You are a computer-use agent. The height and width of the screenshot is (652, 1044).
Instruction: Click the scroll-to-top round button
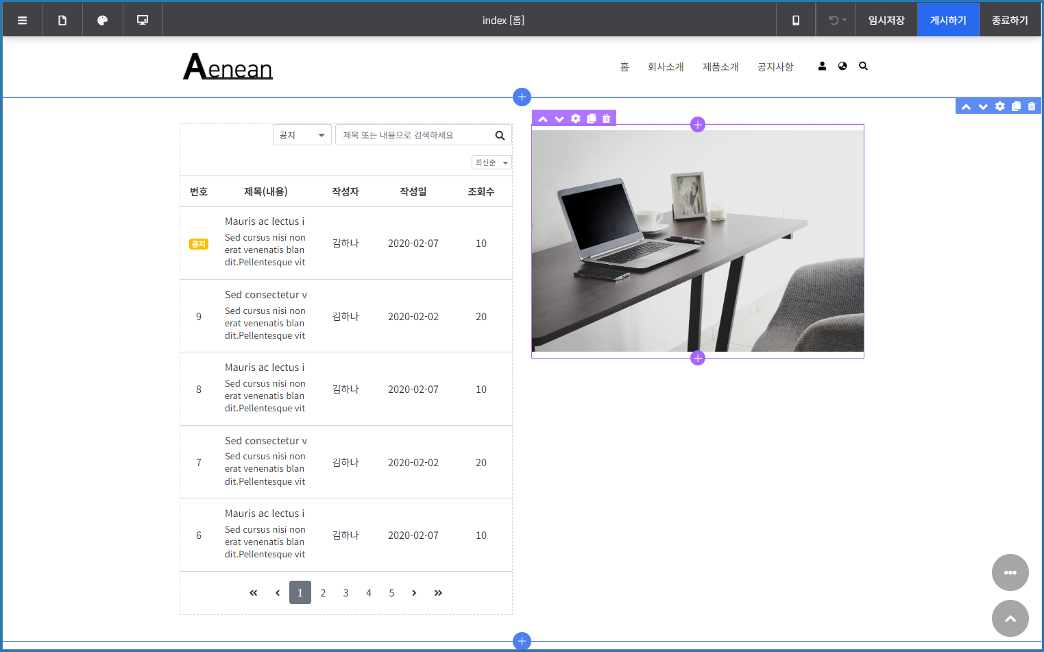[x=1010, y=618]
